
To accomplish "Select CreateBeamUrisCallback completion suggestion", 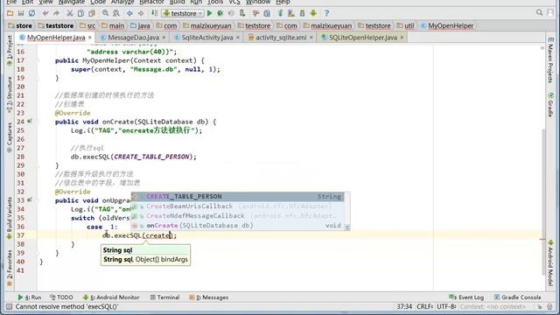I will (237, 206).
